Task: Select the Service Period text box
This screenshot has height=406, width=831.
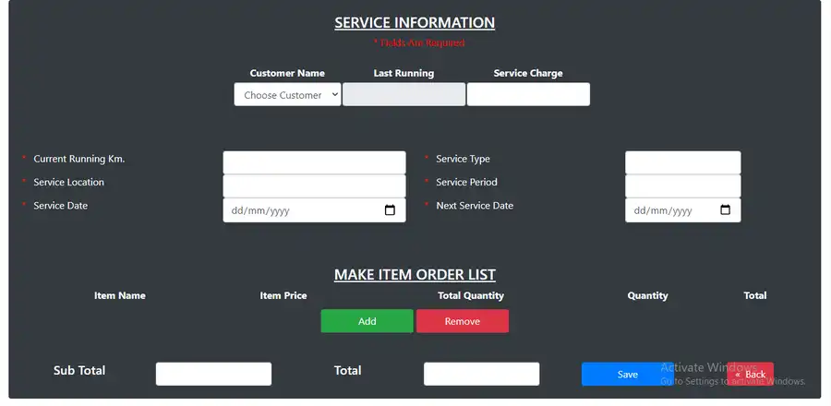Action: point(682,186)
